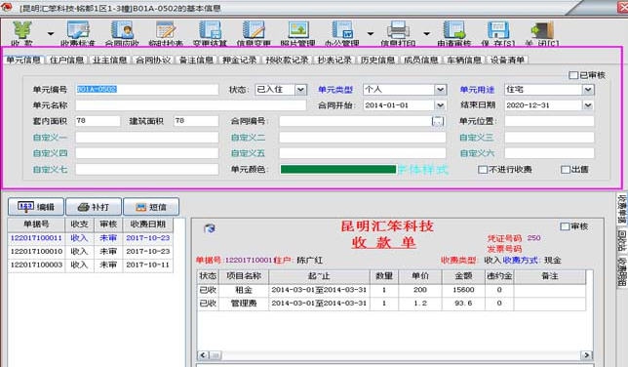Click the 收费日期 column header
The image size is (628, 367).
point(148,224)
